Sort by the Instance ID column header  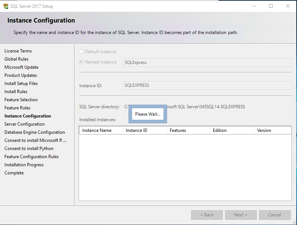point(145,130)
